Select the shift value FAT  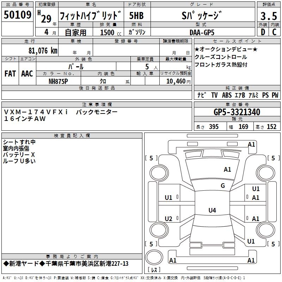point(10,74)
